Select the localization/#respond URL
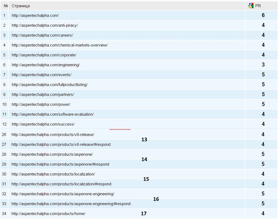Image resolution: width=278 pixels, height=219 pixels. pos(61,184)
